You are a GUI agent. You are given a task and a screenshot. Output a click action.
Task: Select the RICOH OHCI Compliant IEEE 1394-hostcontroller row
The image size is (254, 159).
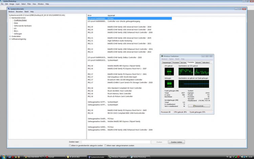129,113
